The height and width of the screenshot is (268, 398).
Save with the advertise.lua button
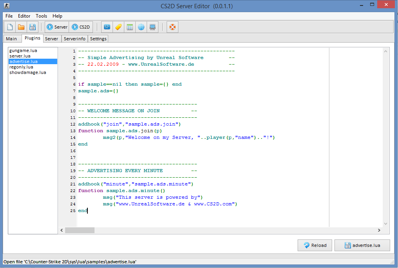click(362, 245)
